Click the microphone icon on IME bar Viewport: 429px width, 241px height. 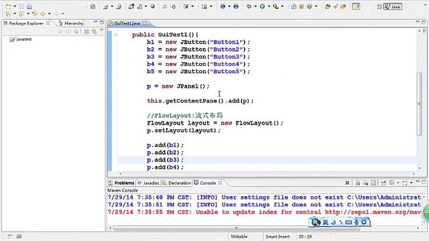(356, 222)
